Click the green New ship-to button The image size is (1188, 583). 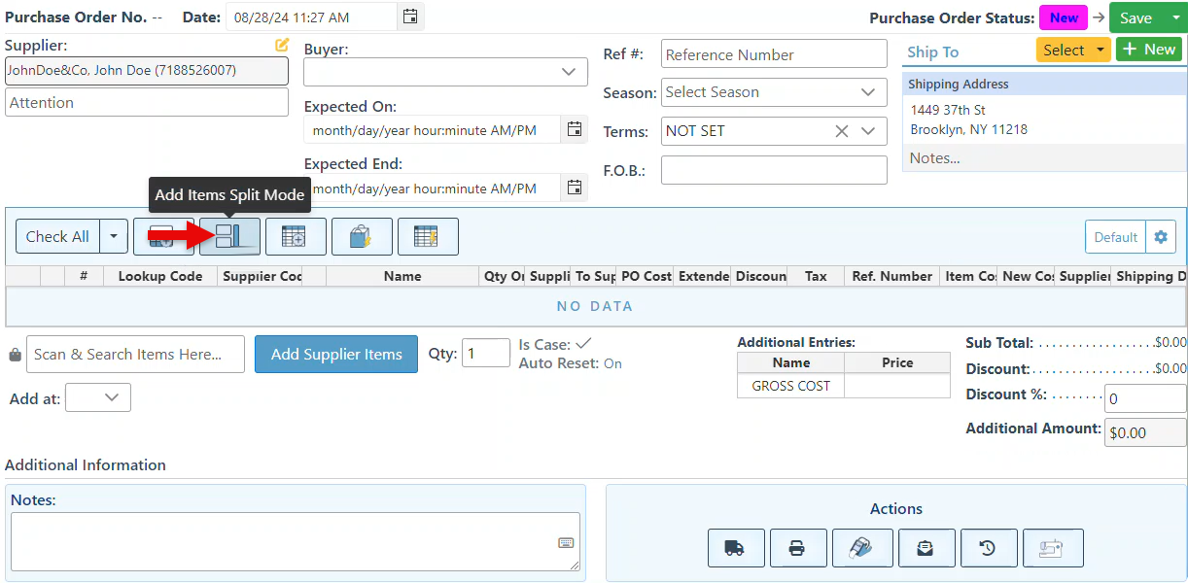(x=1148, y=50)
